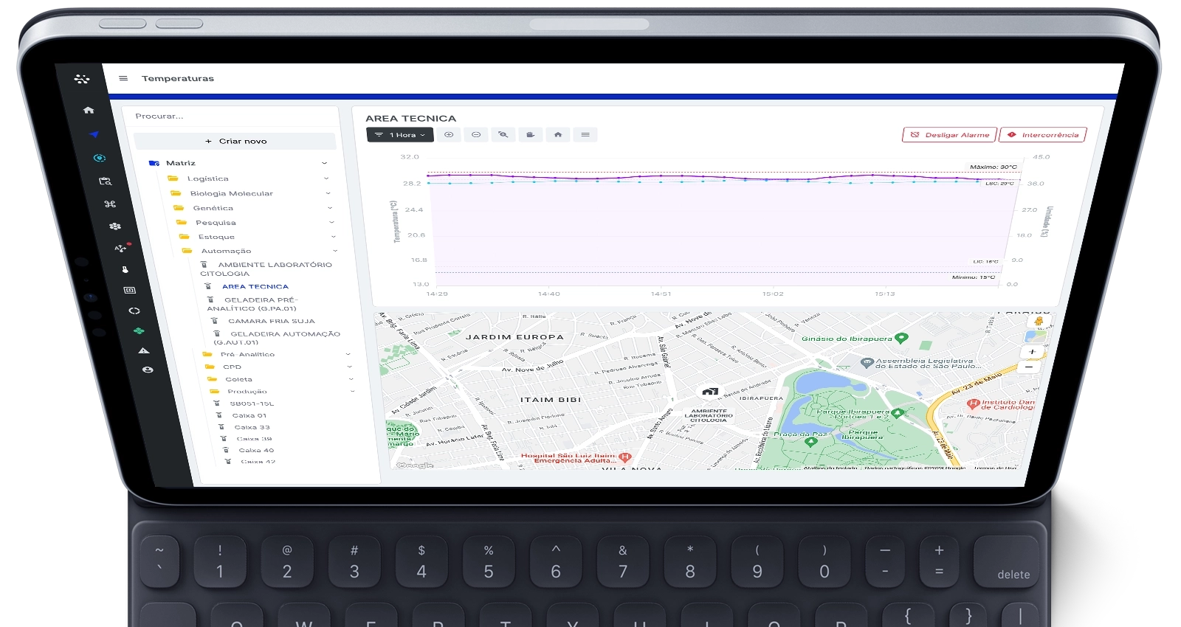The height and width of the screenshot is (627, 1181).
Task: Expand the Logística folder chevron
Action: (326, 179)
